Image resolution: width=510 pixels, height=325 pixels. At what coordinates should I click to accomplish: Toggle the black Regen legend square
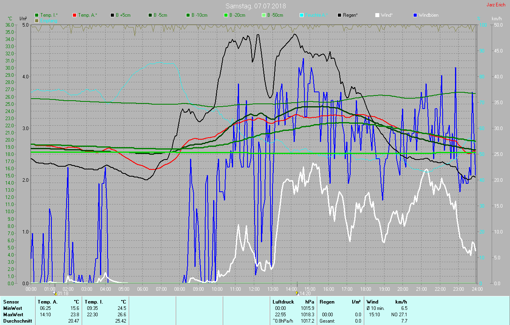tap(339, 15)
